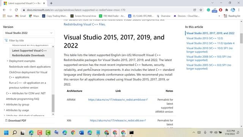Viewport: 243px width, 137px height.
Task: Open the Visual Studio 2022 version dropdown
Action: pos(29,33)
